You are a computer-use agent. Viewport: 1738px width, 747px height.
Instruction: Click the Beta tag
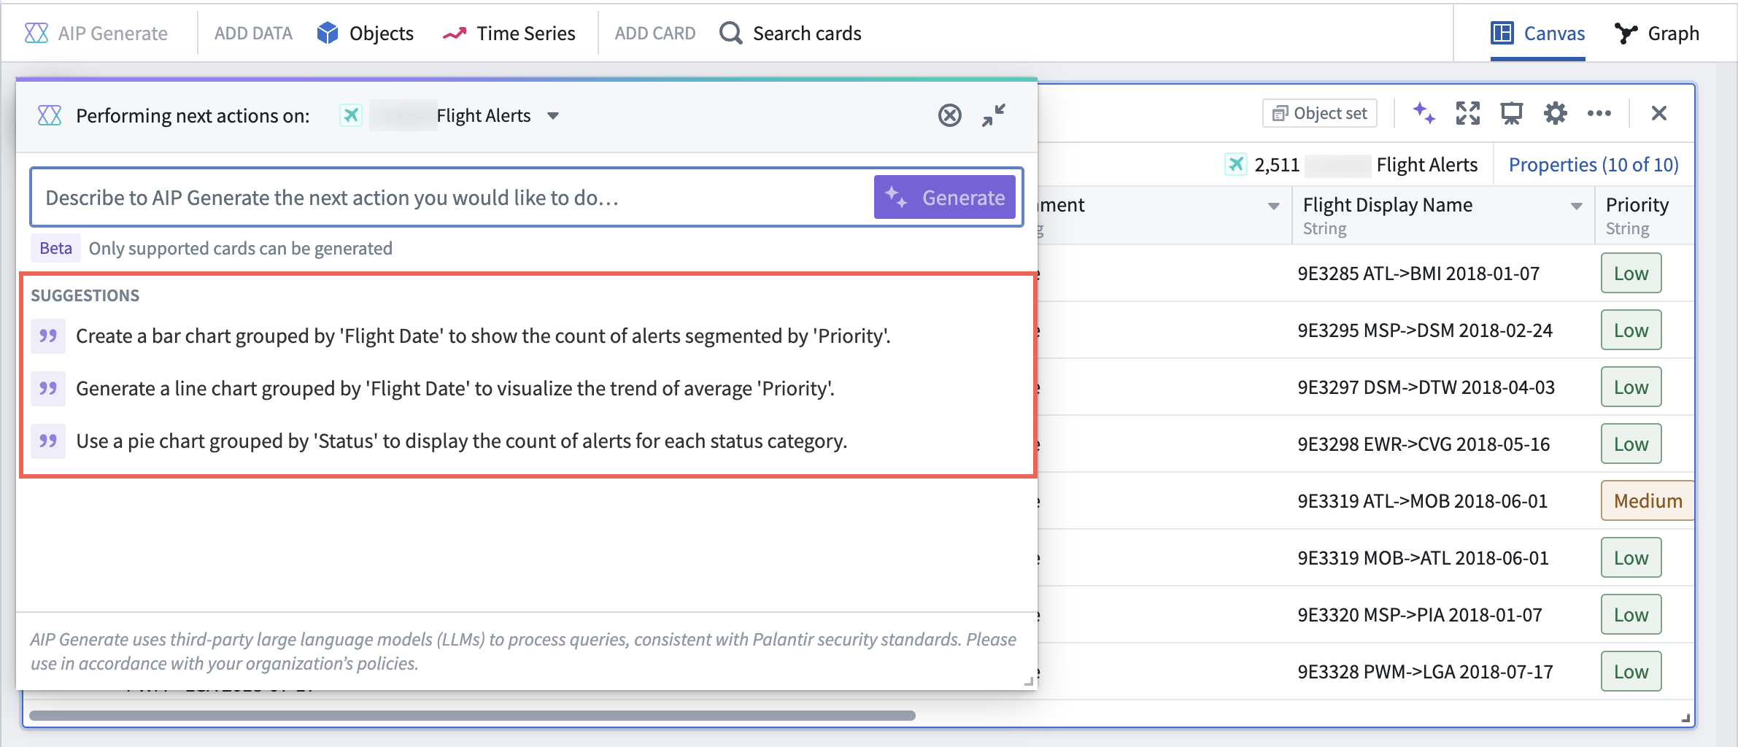[55, 249]
